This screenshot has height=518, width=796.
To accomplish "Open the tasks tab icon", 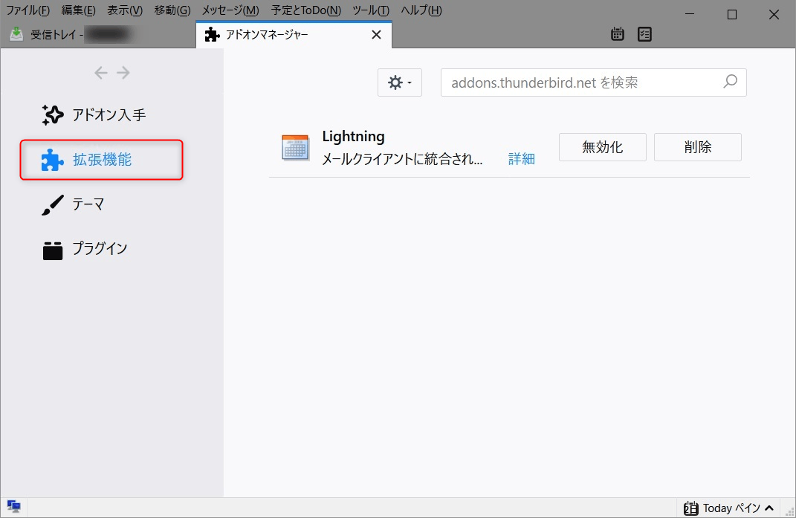I will [644, 34].
